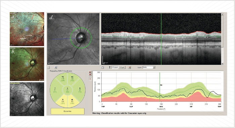Click the red down arrow beside thickness graph

tap(90, 75)
